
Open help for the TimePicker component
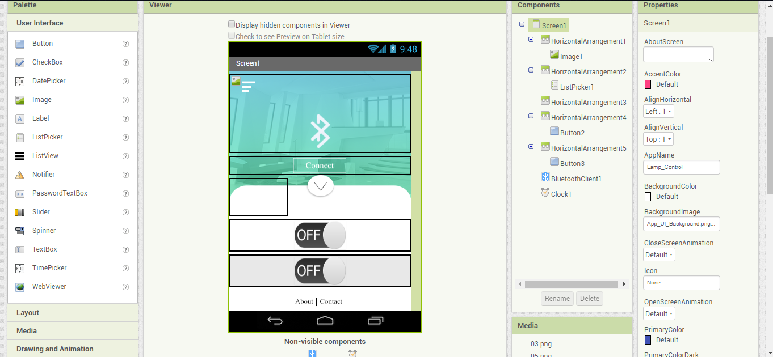click(125, 267)
